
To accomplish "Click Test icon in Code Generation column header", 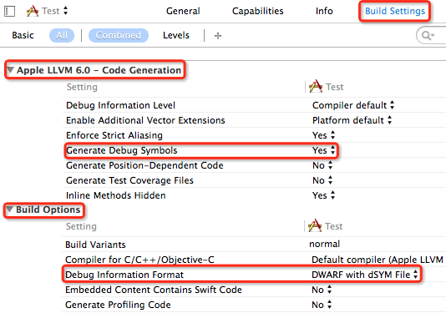I will tap(316, 87).
